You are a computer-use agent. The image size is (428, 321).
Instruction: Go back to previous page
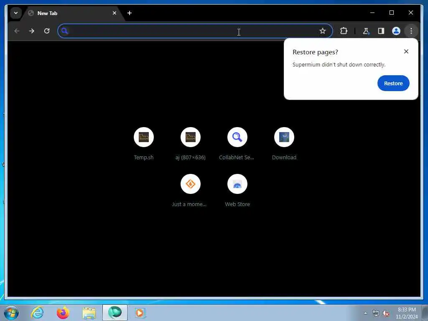(x=17, y=31)
